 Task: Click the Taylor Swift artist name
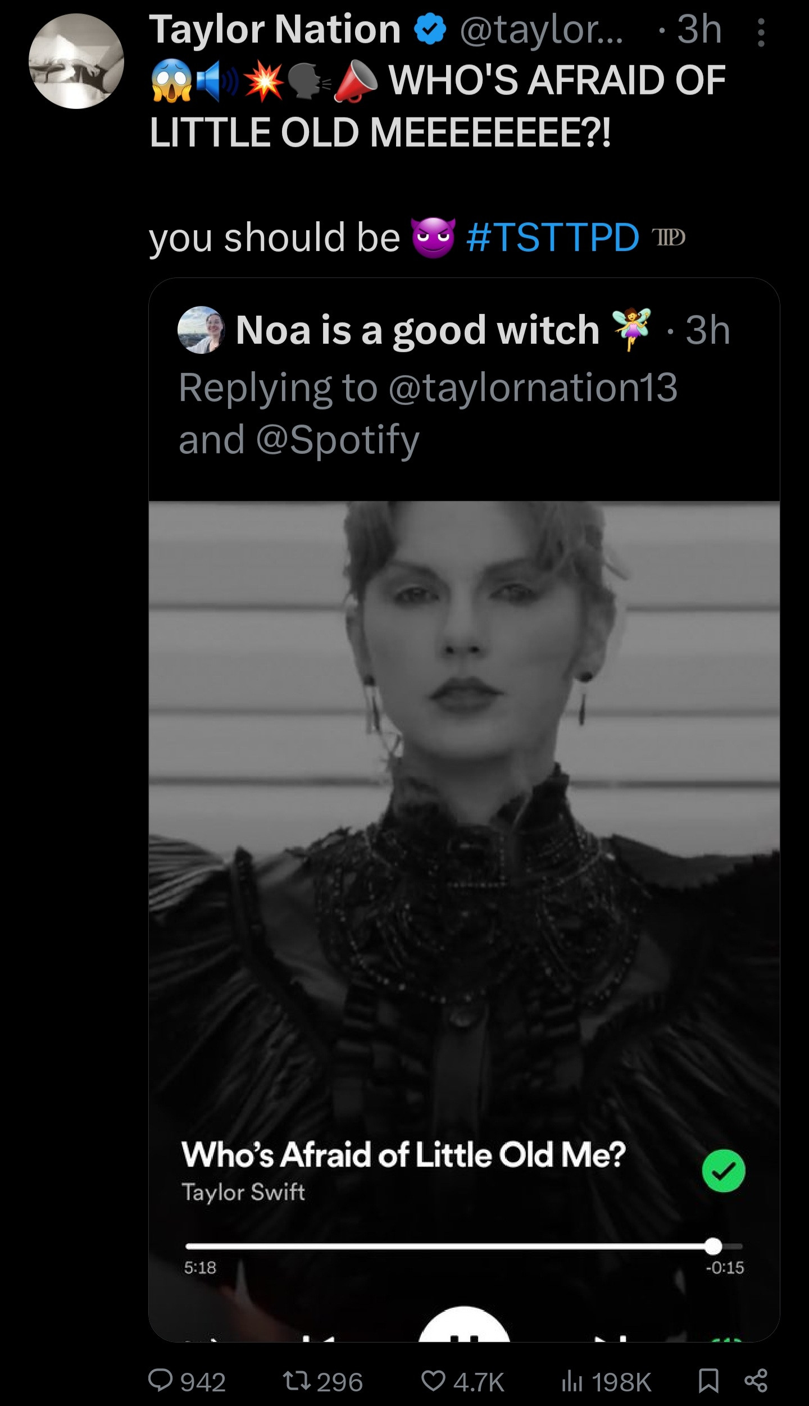pos(243,1192)
